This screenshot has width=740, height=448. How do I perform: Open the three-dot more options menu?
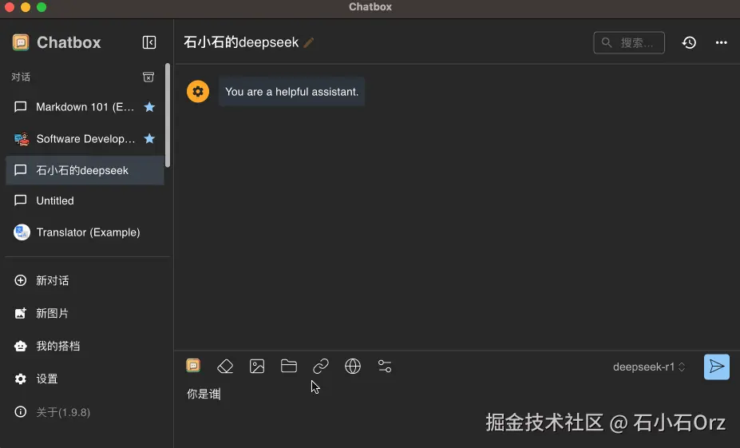(721, 42)
